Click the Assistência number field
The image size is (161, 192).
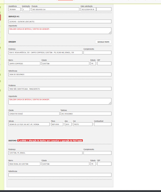click(14, 9)
